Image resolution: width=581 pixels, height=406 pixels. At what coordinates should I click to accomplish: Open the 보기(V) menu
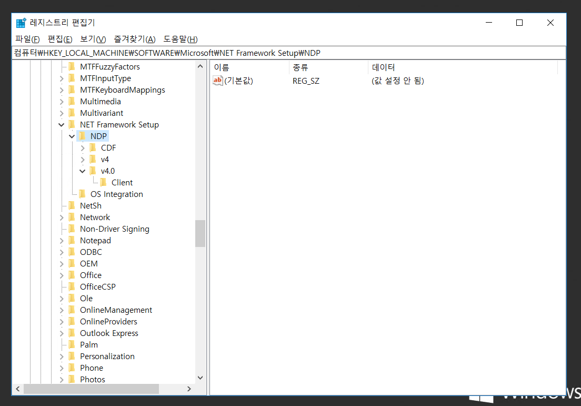coord(93,39)
